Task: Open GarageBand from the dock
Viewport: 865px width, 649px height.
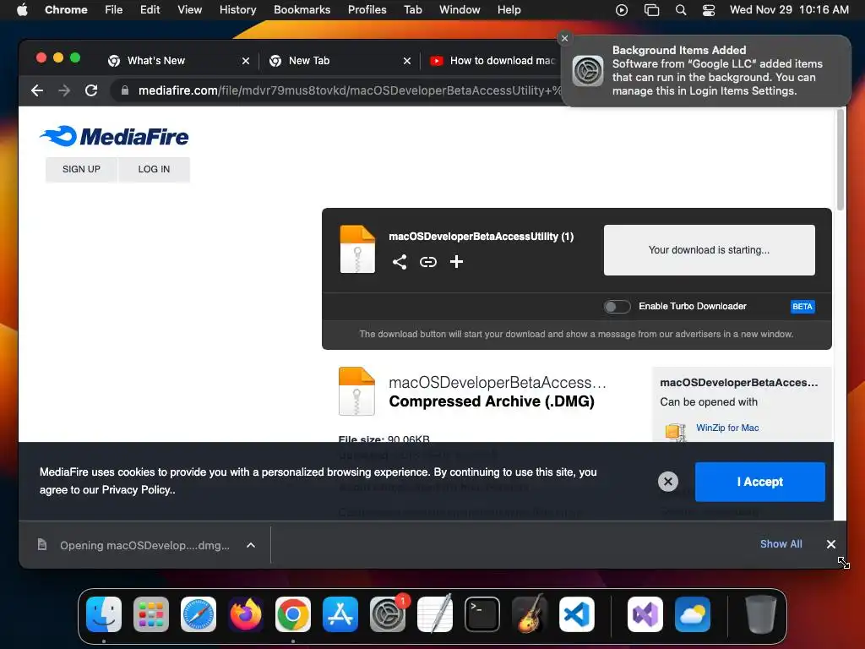Action: [x=530, y=614]
